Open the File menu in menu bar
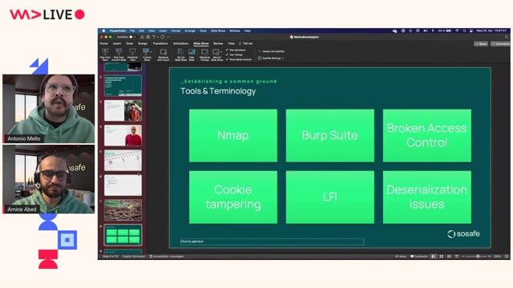Image resolution: width=513 pixels, height=288 pixels. pos(132,30)
